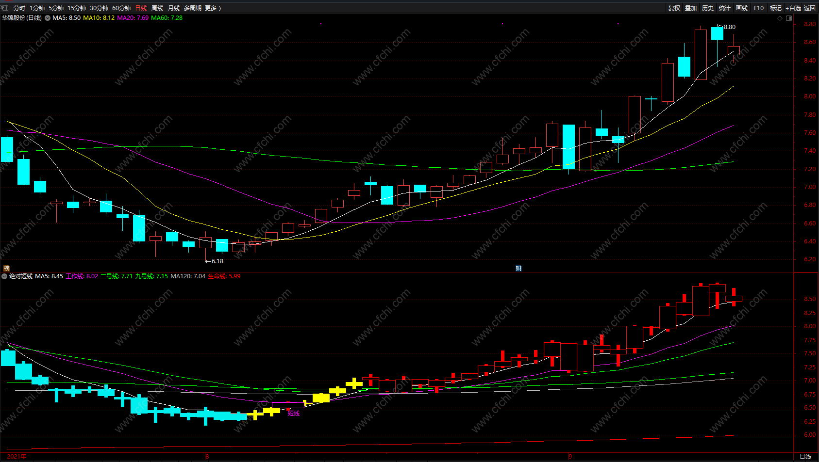Select the 1分钟 period tab
Viewport: 819px width, 462px height.
pos(37,8)
